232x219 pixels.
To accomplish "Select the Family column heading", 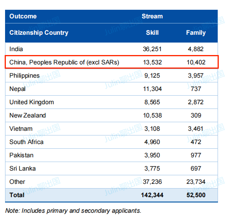I will coord(196,33).
